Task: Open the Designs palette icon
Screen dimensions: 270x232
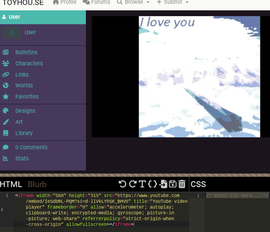Action: pos(5,111)
